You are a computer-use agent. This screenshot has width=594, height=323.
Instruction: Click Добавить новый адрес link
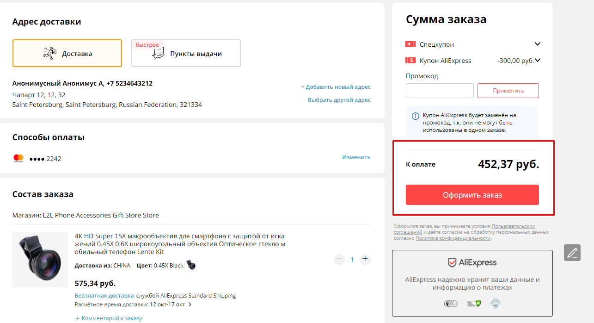coord(336,87)
